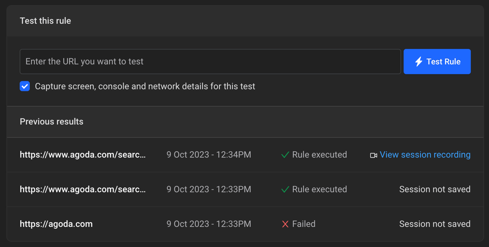Open the Test this rule section header
Screen dimensions: 489x247
tap(45, 21)
